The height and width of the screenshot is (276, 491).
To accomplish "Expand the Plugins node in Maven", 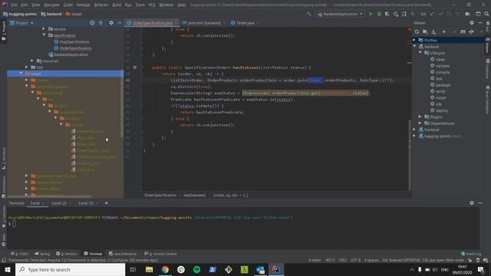I will (x=420, y=117).
